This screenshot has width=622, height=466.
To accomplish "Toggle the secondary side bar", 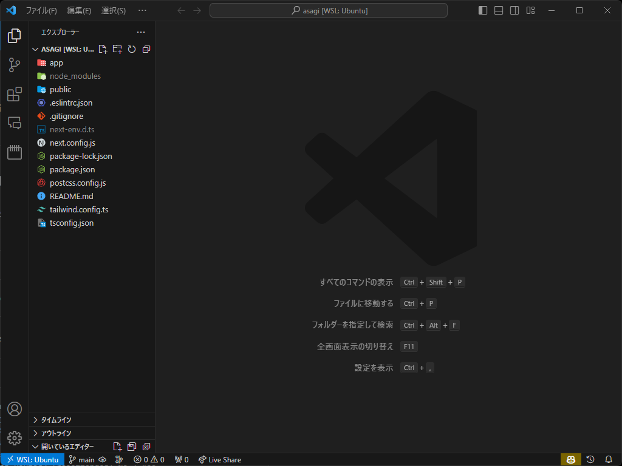I will tap(514, 11).
